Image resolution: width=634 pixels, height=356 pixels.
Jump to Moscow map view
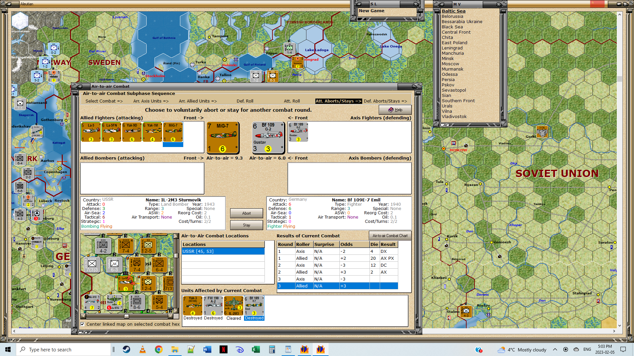[450, 64]
